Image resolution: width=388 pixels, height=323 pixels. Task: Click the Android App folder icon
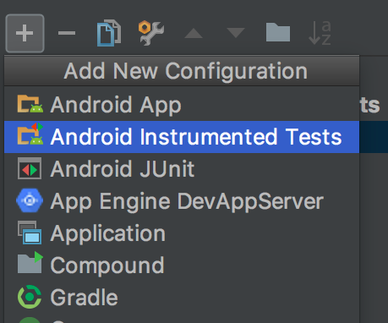point(30,104)
